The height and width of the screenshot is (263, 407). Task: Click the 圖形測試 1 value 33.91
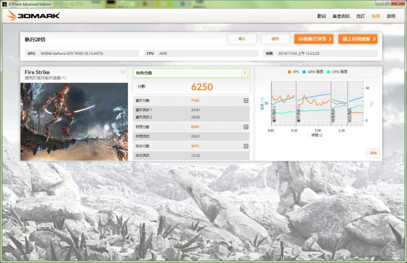click(x=196, y=110)
